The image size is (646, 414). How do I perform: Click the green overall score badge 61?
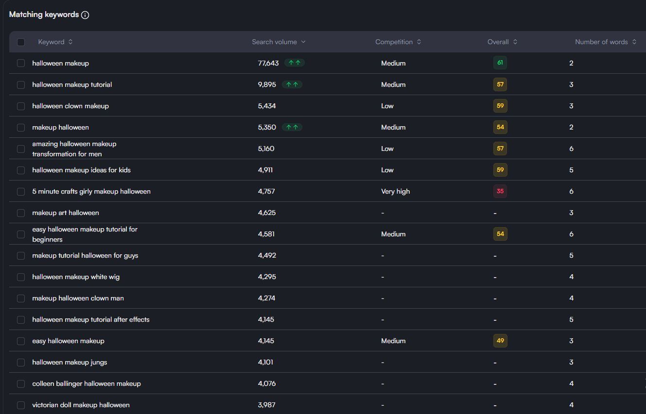tap(500, 63)
